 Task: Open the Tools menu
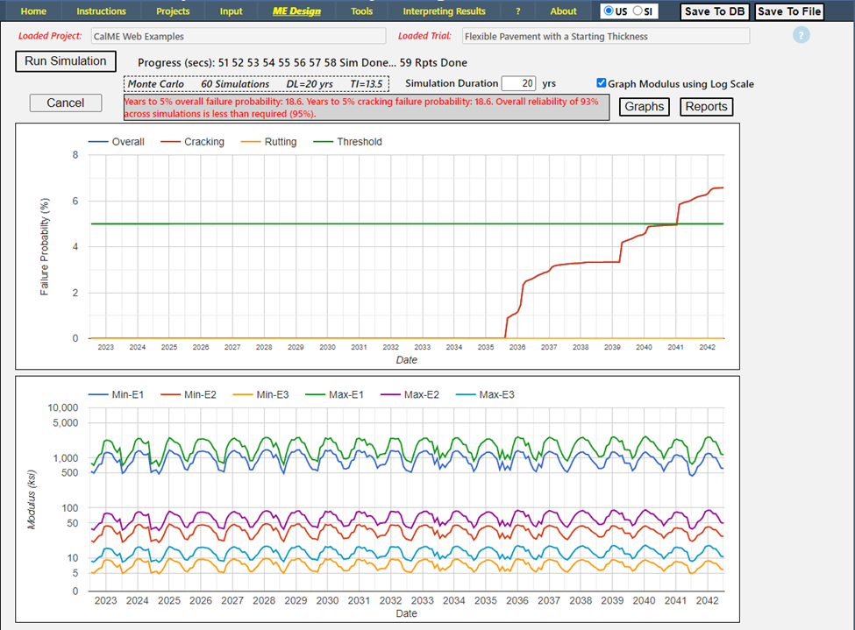361,11
